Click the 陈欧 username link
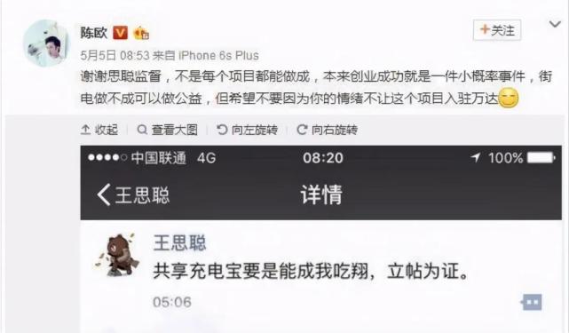 click(x=93, y=33)
